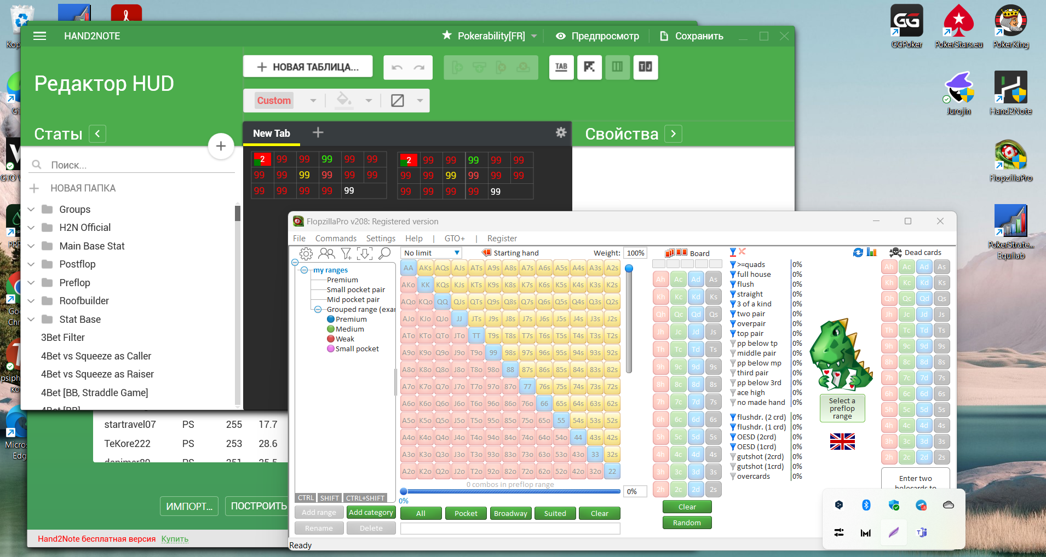
Task: Toggle the two pair filter funnel
Action: 733,314
